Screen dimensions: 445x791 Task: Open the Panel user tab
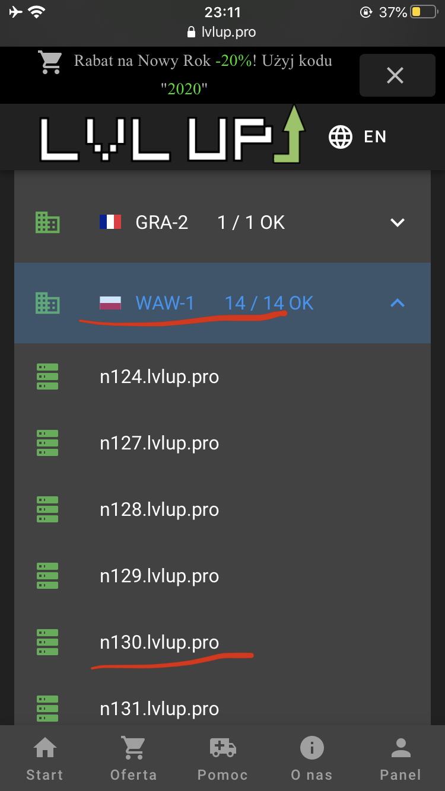[x=401, y=759]
